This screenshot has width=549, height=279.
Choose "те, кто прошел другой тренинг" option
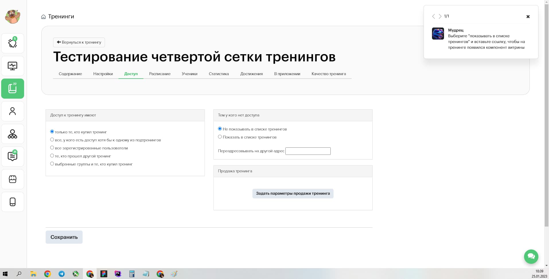52,156
